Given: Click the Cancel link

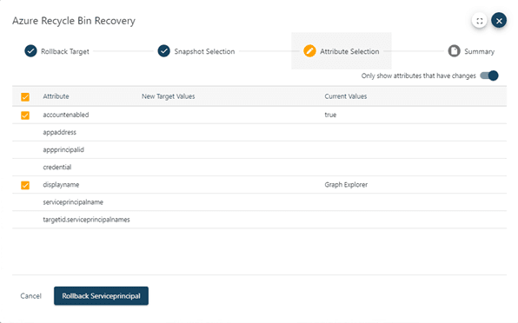Looking at the screenshot, I should click(x=30, y=296).
